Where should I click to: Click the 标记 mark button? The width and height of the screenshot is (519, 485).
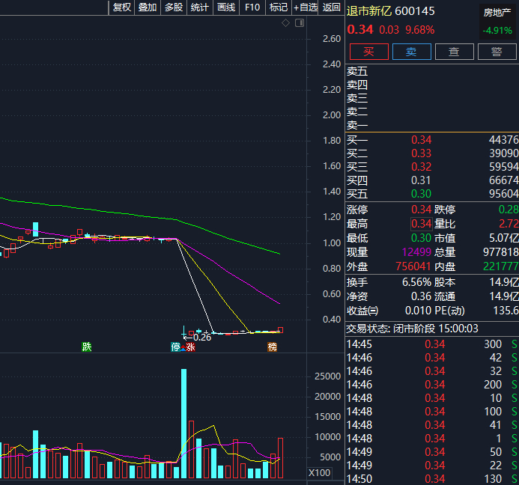(x=279, y=7)
